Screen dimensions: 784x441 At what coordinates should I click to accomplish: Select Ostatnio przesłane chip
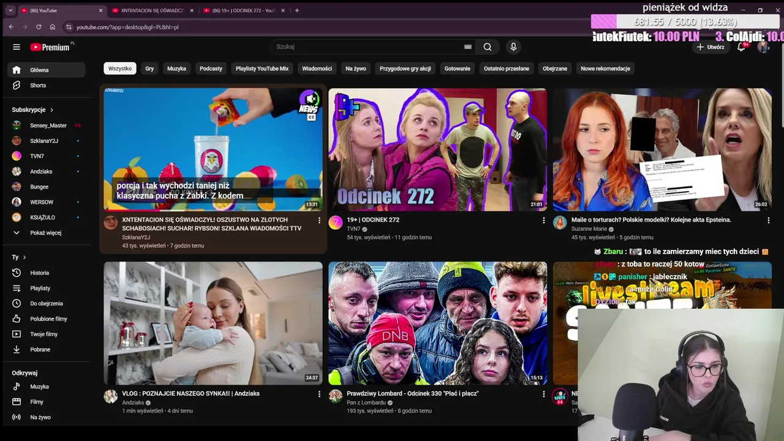(x=507, y=69)
